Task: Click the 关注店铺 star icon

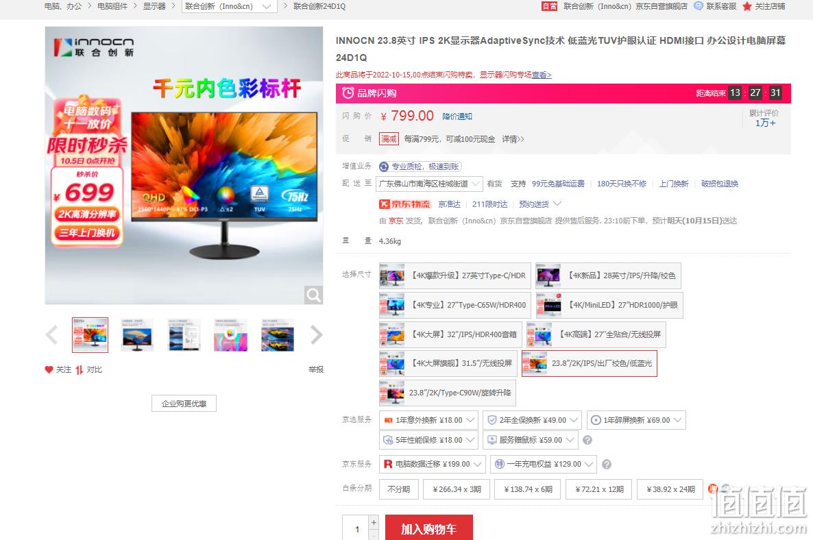Action: pyautogui.click(x=747, y=6)
